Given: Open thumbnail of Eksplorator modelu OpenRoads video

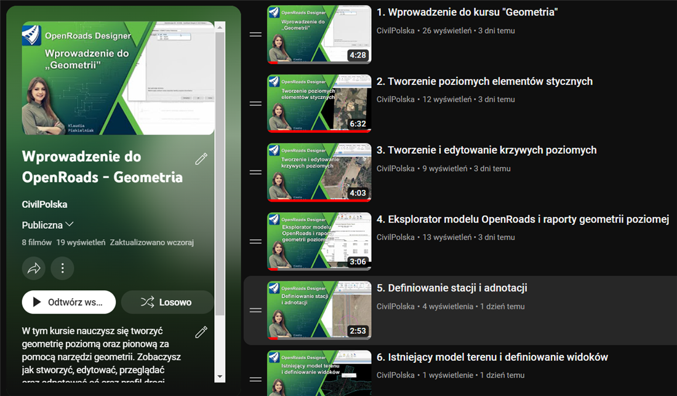Looking at the screenshot, I should 319,242.
